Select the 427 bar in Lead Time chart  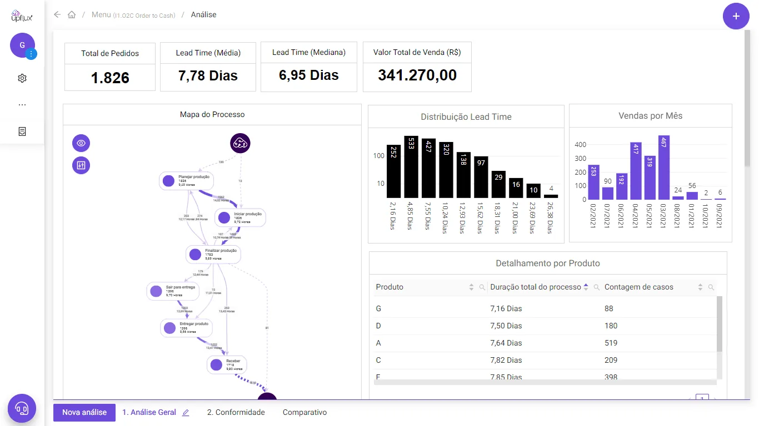[428, 168]
